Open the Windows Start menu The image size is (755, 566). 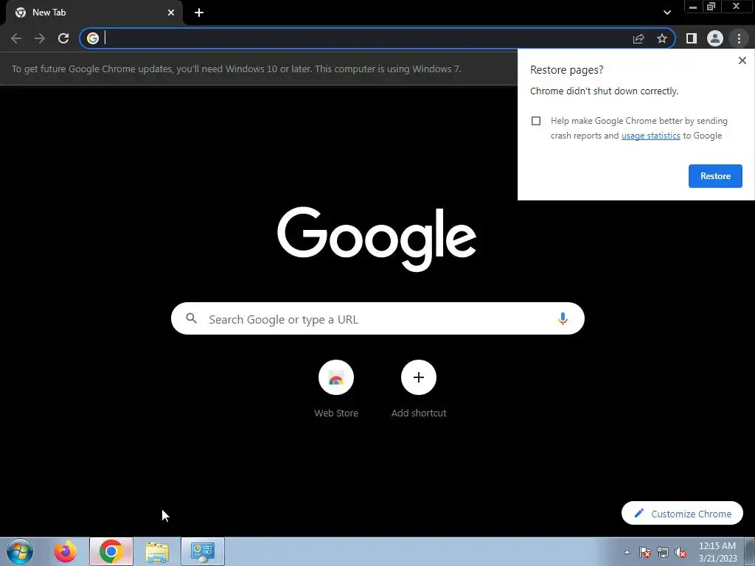(x=20, y=551)
